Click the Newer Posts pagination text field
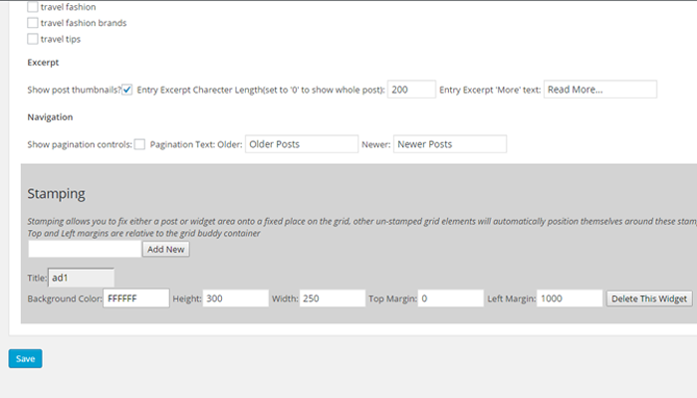 coord(450,144)
